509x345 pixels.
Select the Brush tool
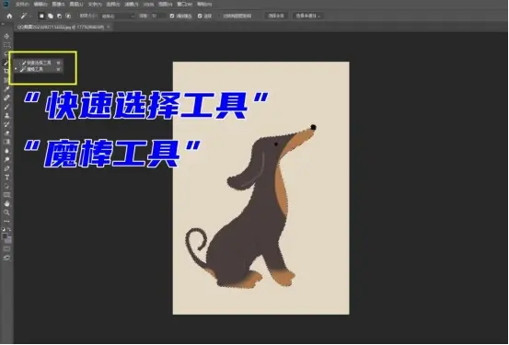(6, 107)
